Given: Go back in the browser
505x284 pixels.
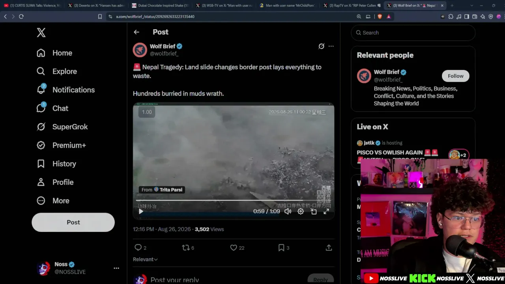Looking at the screenshot, I should tap(5, 17).
